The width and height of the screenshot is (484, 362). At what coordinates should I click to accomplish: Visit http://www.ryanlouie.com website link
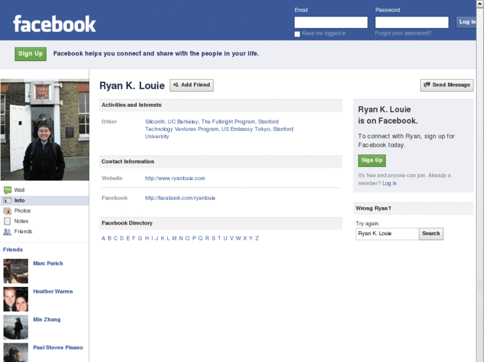pos(175,179)
